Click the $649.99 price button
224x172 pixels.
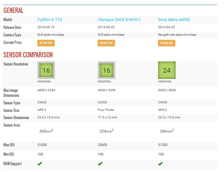point(106,43)
